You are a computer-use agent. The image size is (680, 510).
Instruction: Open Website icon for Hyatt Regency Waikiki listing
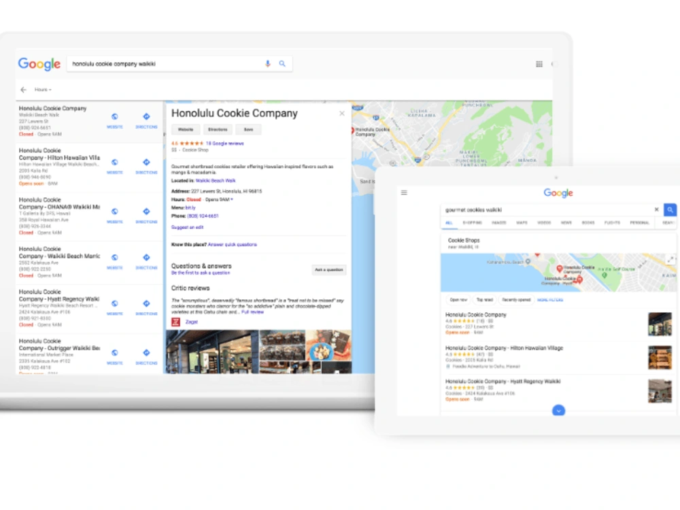pos(114,303)
